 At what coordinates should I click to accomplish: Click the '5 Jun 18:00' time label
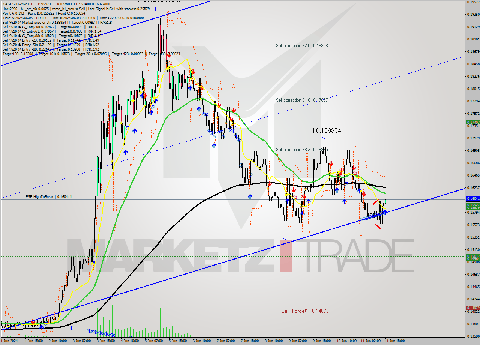[177, 341]
